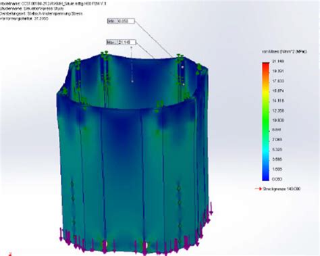This screenshot has height=256, width=320.
Task: Click the von Mises color legend bar
Action: click(x=265, y=122)
